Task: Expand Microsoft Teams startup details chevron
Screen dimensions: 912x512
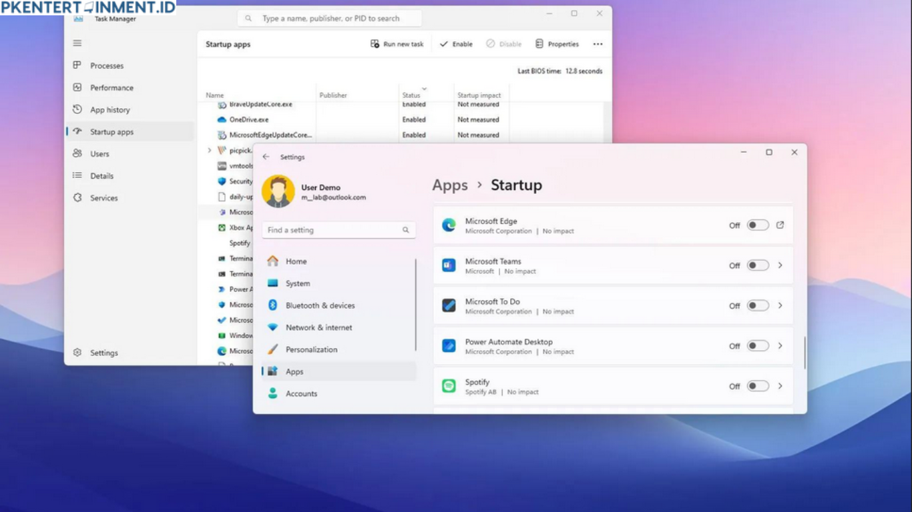Action: click(x=780, y=265)
